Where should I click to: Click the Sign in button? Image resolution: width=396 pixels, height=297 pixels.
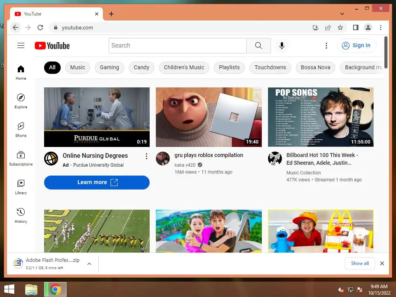click(357, 46)
